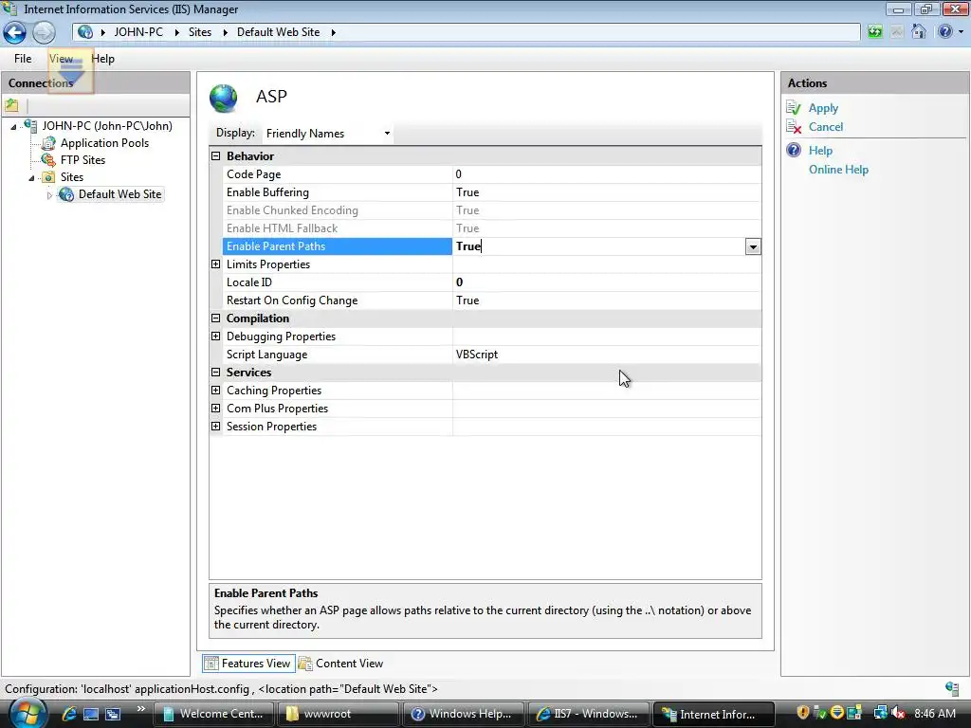This screenshot has width=971, height=728.
Task: Click the stop loading icon
Action: pos(897,31)
